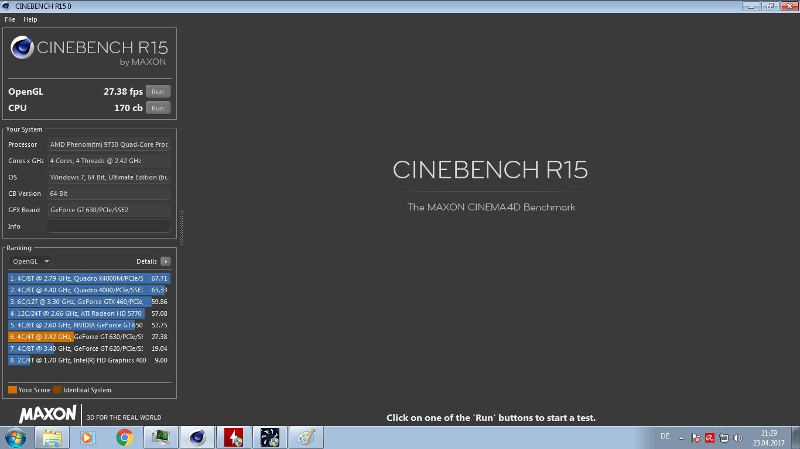Screen dimensions: 800x449
Task: Open the red lightning-bolt app in taskbar
Action: click(x=234, y=437)
